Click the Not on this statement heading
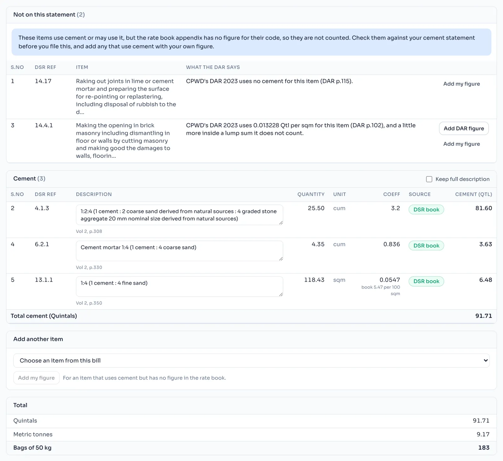 coord(49,14)
